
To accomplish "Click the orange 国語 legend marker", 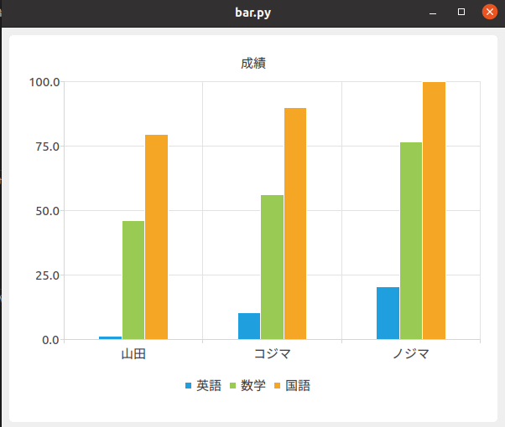I will tap(279, 386).
